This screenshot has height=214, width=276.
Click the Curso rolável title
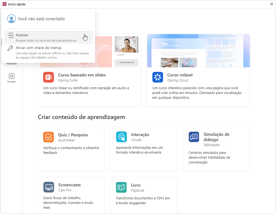tap(180, 75)
